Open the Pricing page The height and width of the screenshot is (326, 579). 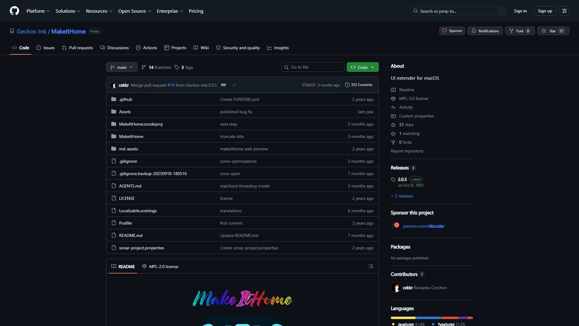(x=196, y=11)
